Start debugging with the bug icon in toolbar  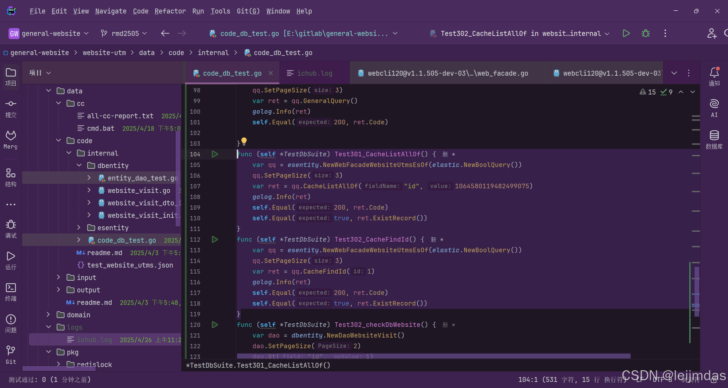click(x=646, y=33)
